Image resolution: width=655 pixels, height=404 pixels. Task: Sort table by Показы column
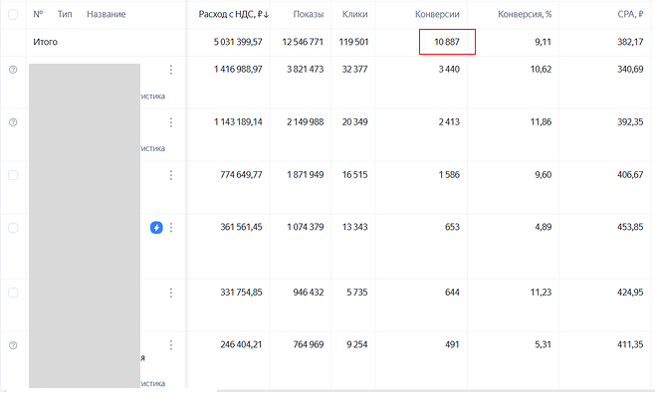(308, 15)
